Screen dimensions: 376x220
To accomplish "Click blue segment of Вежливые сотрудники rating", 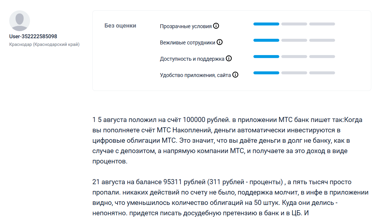I will [266, 40].
